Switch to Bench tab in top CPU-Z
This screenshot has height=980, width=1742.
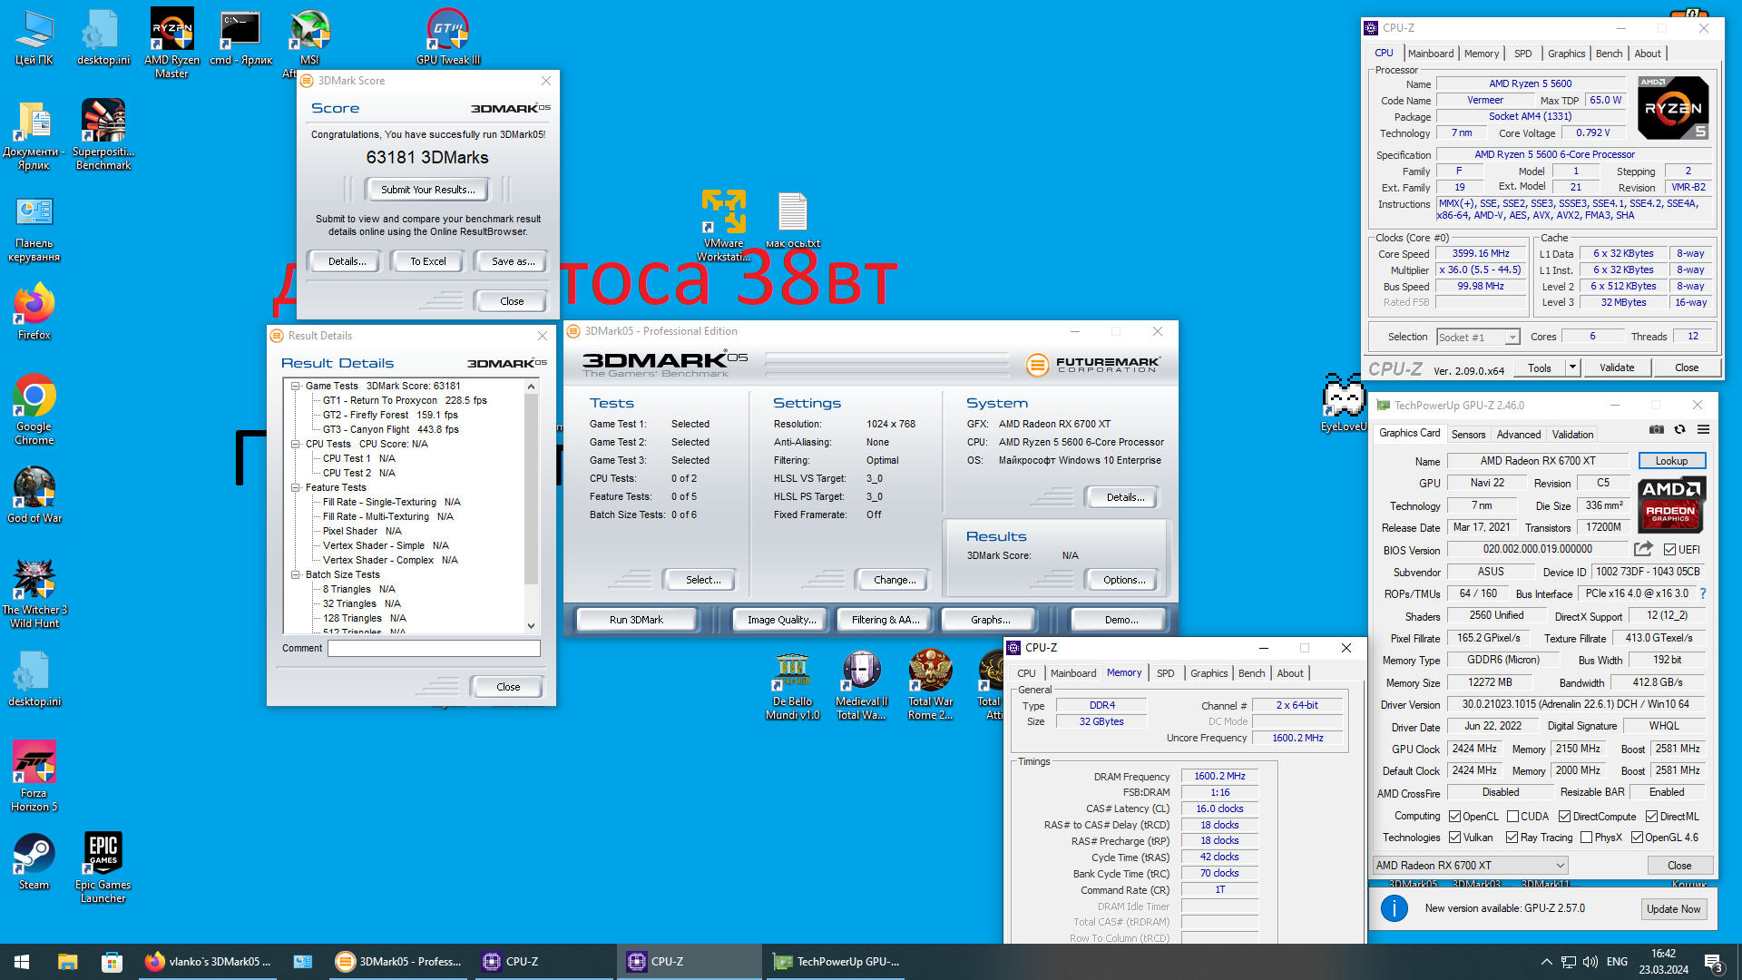click(x=1609, y=54)
